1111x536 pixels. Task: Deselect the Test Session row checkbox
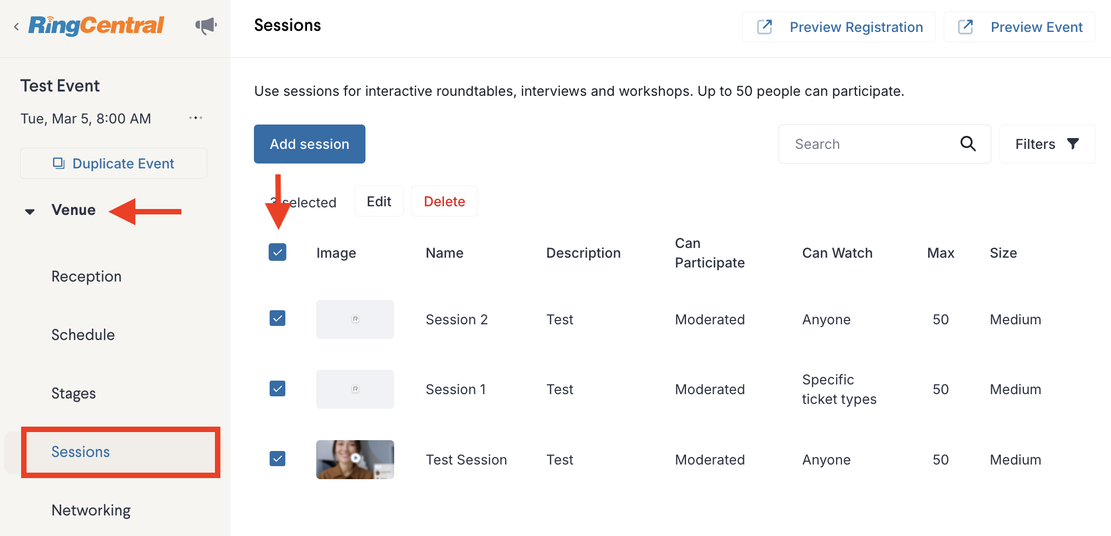278,459
